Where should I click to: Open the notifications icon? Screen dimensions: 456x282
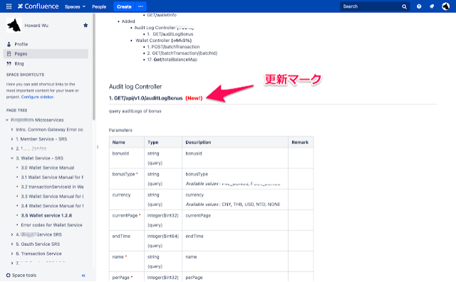(x=432, y=6)
